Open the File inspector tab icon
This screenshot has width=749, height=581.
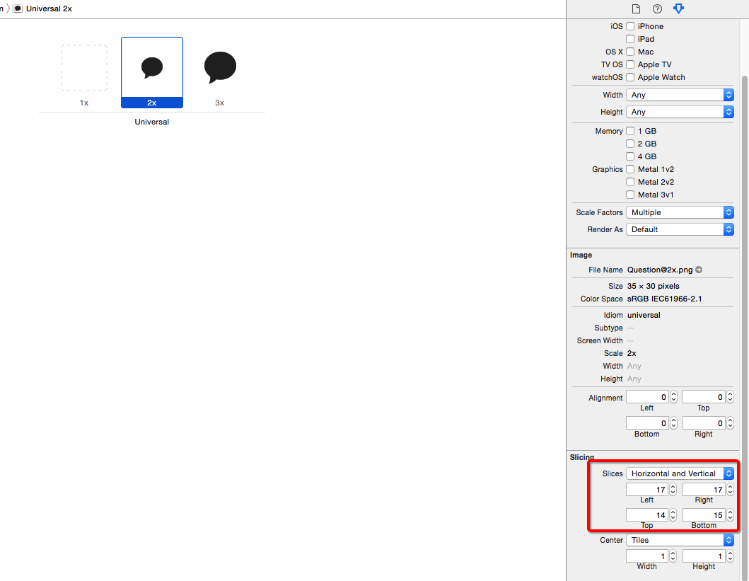[x=636, y=8]
